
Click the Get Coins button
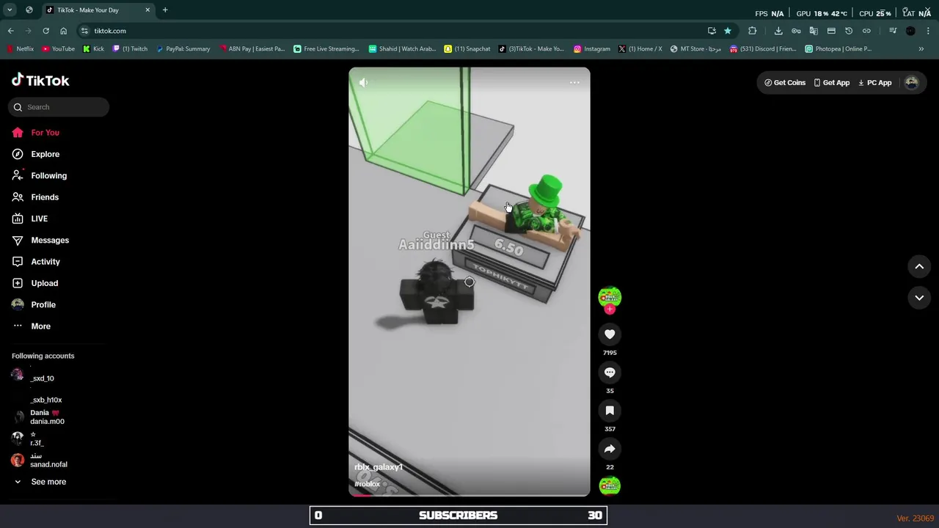(785, 83)
